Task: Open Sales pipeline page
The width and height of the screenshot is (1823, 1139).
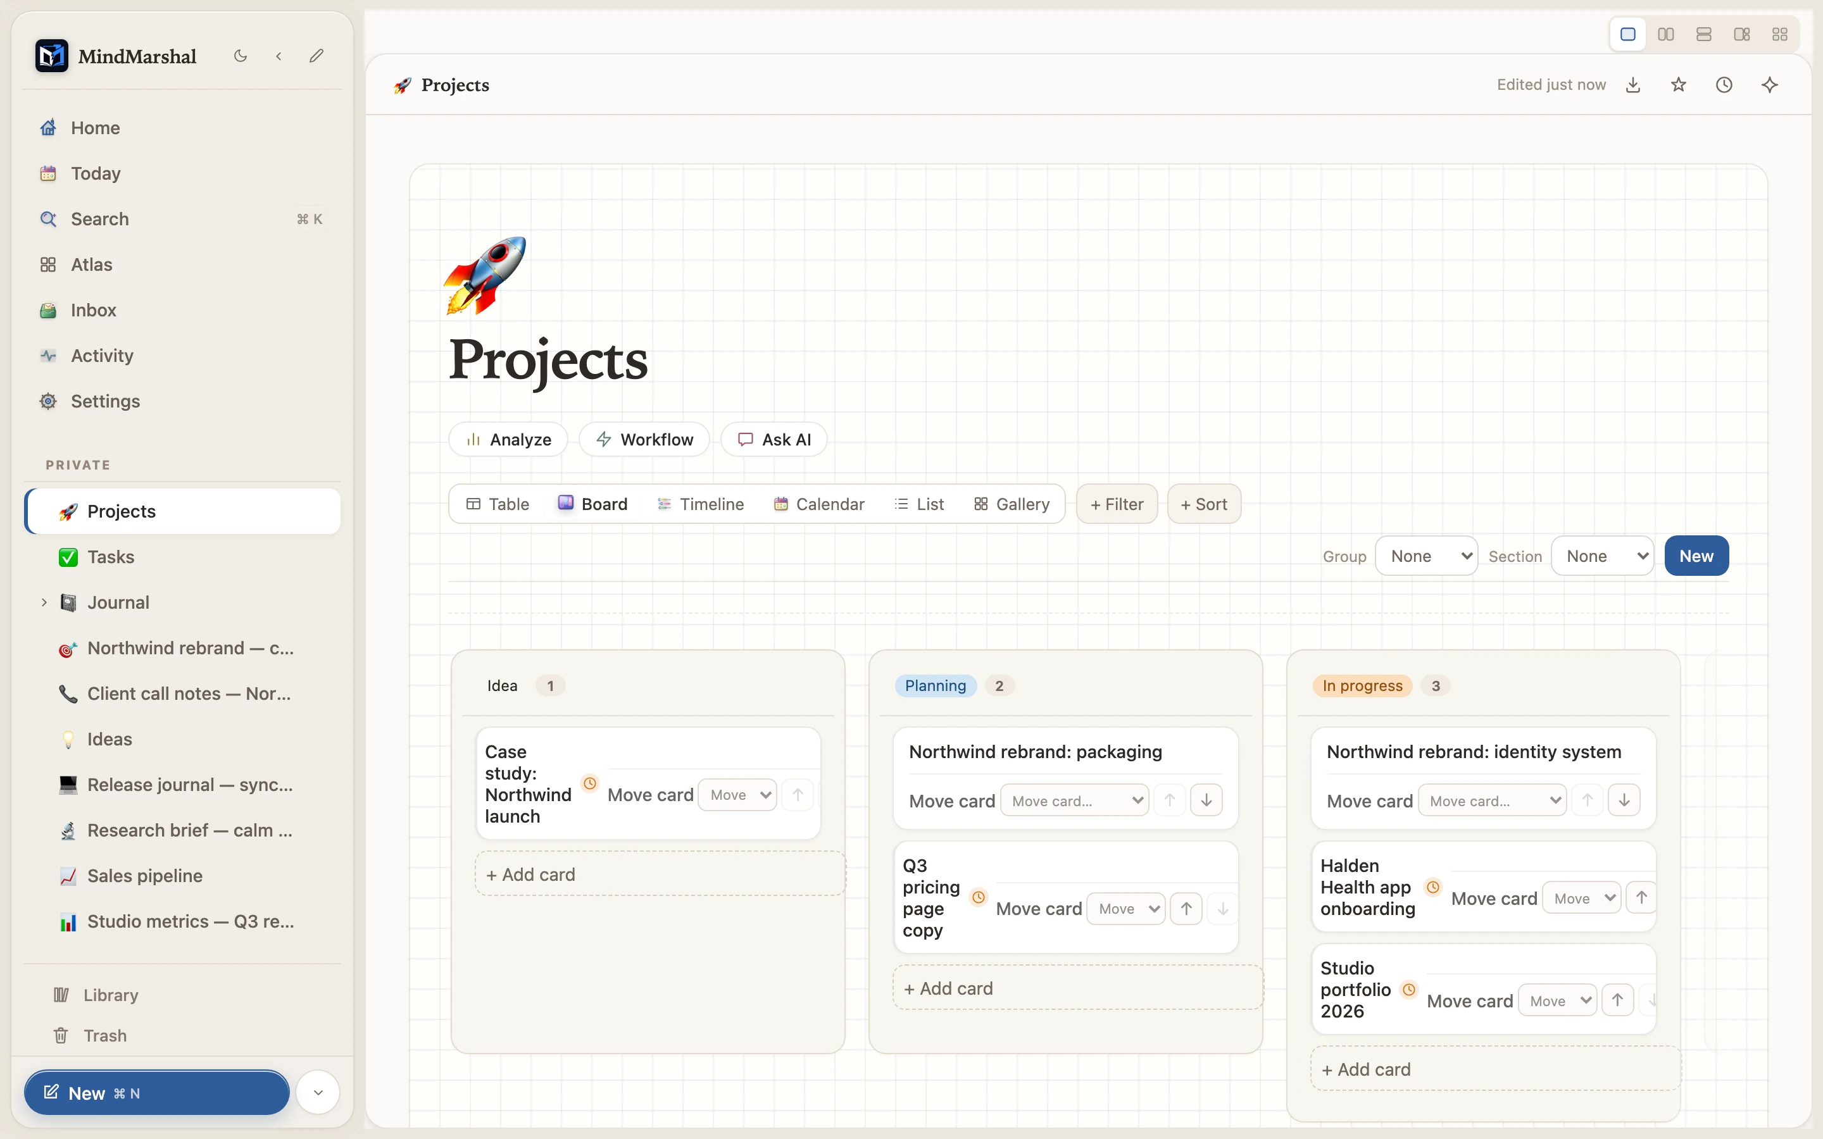Action: point(182,876)
